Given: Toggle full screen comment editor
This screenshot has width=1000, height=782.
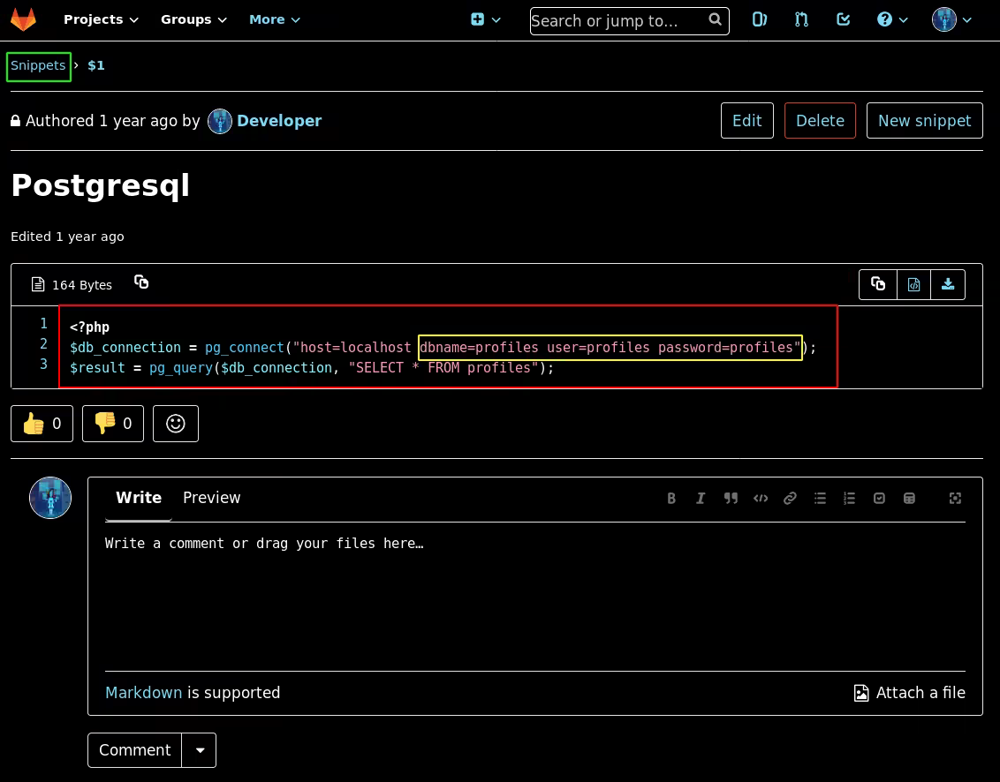Looking at the screenshot, I should (955, 499).
